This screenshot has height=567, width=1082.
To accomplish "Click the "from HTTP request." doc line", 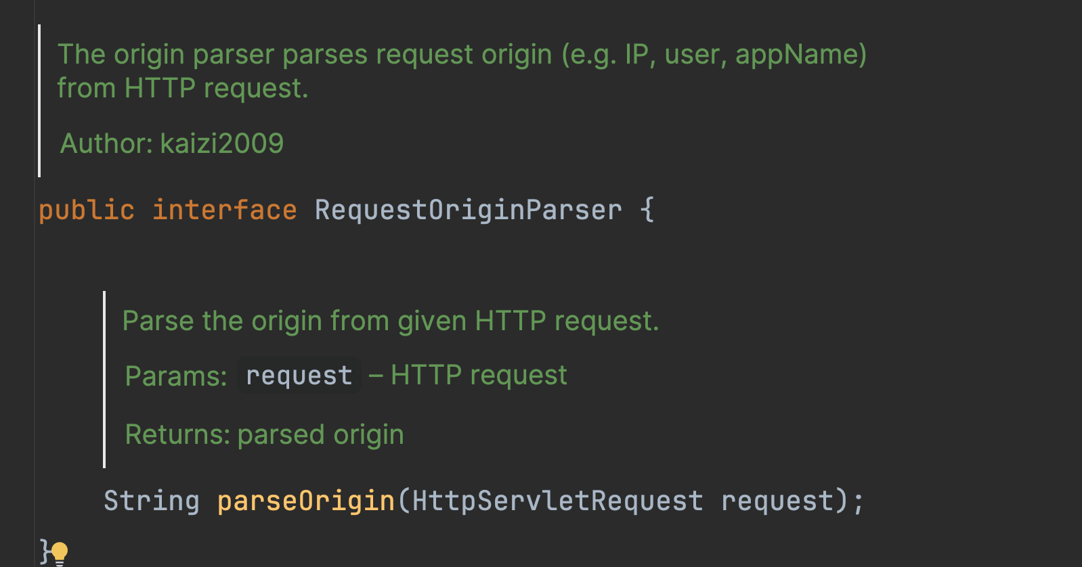I will coord(183,89).
